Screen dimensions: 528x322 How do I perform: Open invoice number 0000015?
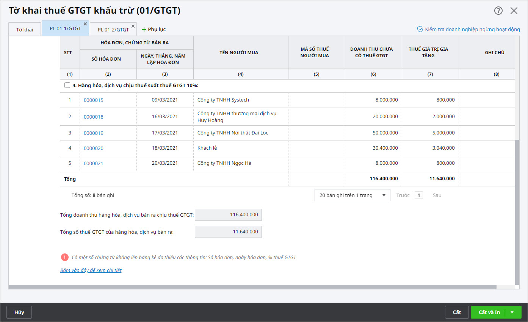tap(93, 100)
